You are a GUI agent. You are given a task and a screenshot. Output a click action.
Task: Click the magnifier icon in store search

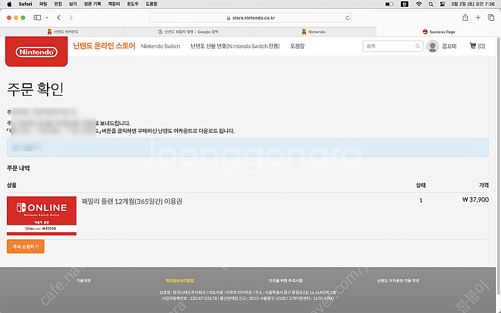[x=418, y=46]
